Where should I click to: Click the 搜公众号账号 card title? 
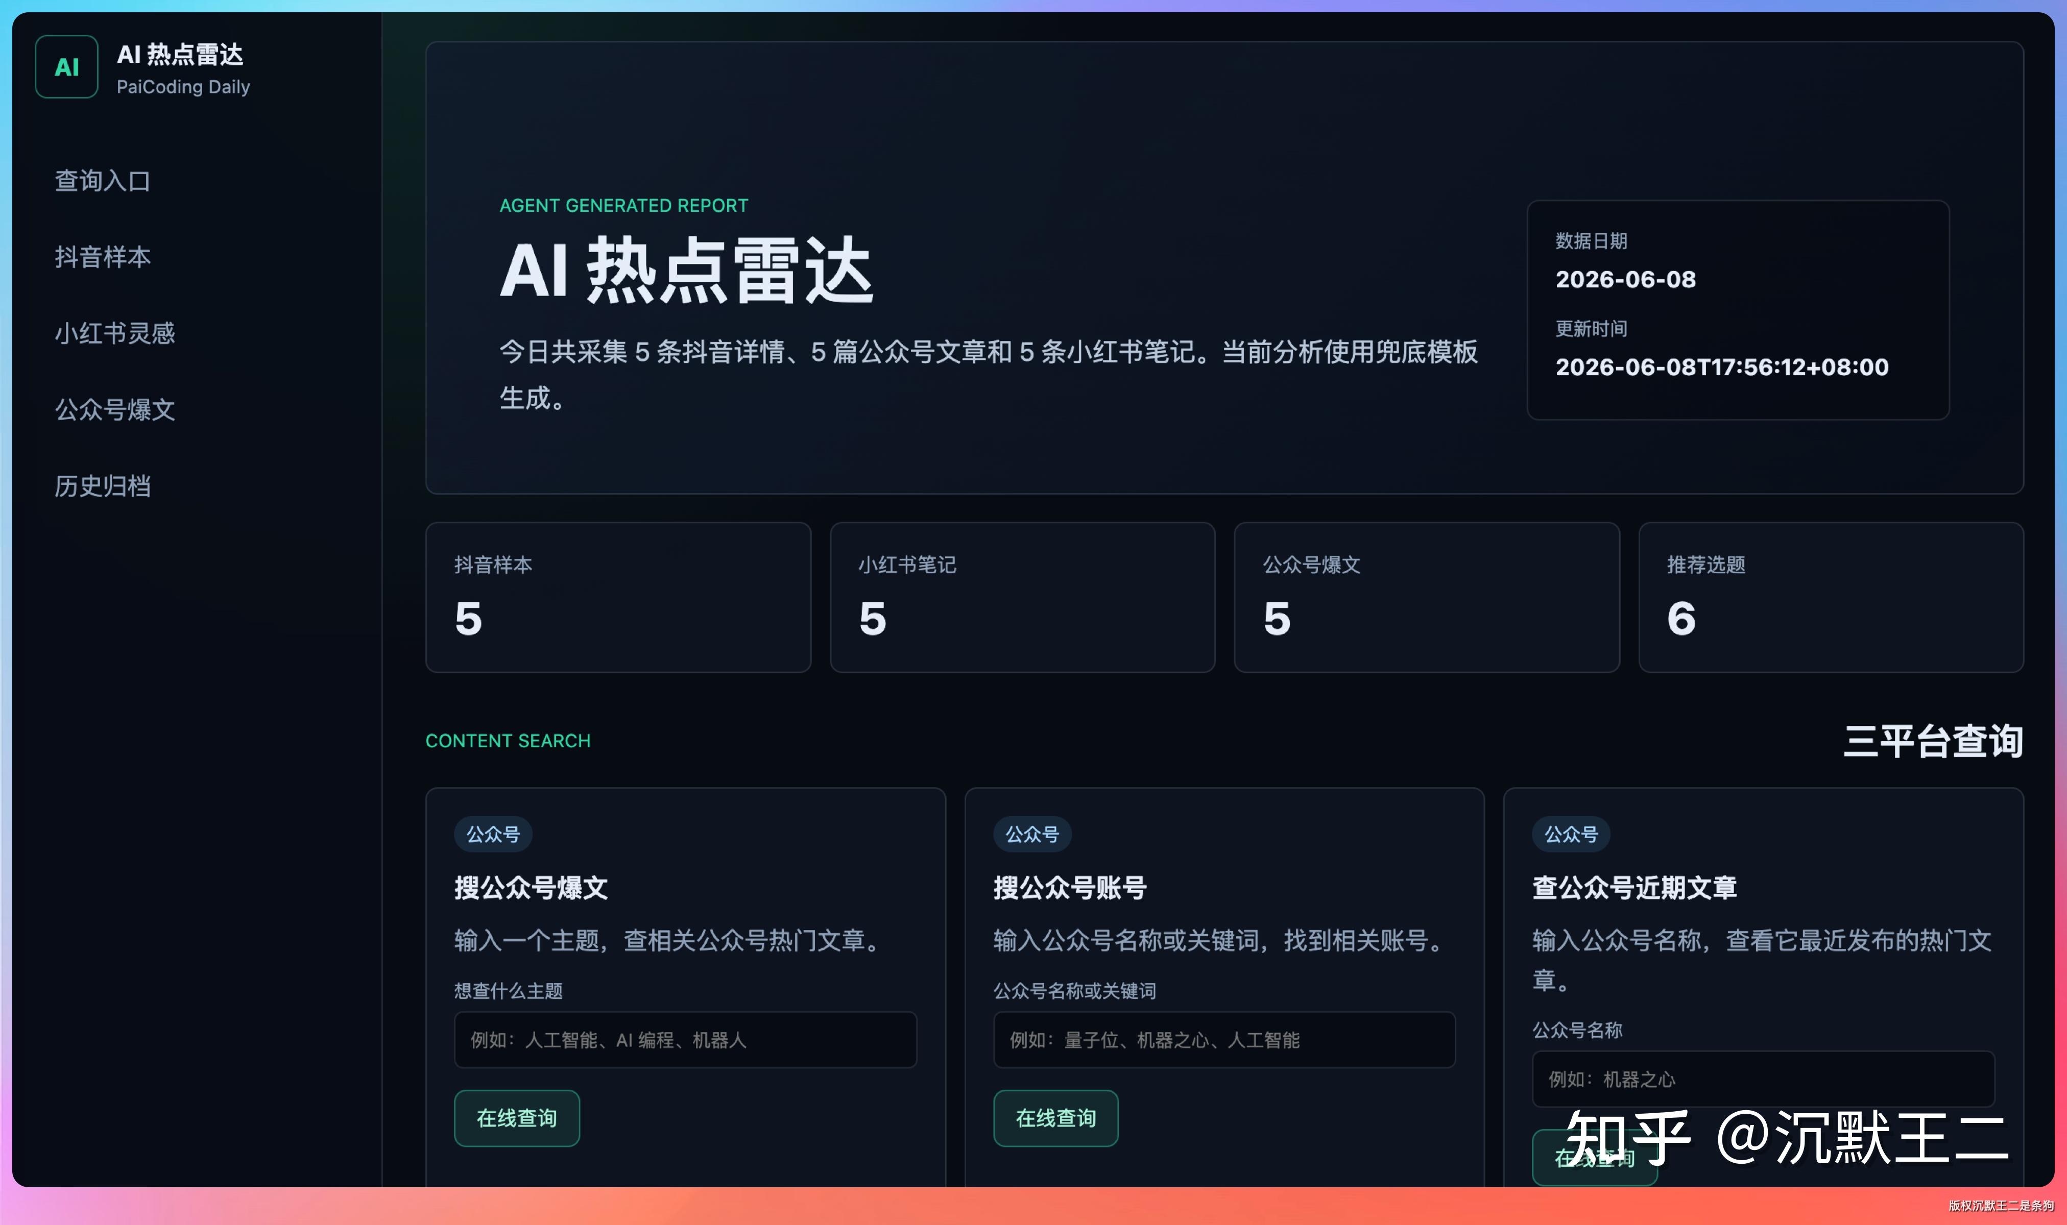(x=1070, y=888)
